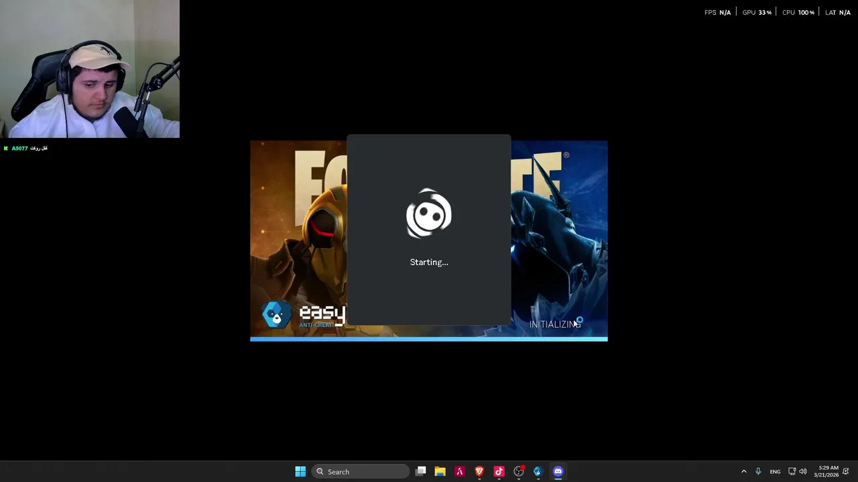This screenshot has height=482, width=858.
Task: Click the A5077 username label
Action: pos(19,148)
